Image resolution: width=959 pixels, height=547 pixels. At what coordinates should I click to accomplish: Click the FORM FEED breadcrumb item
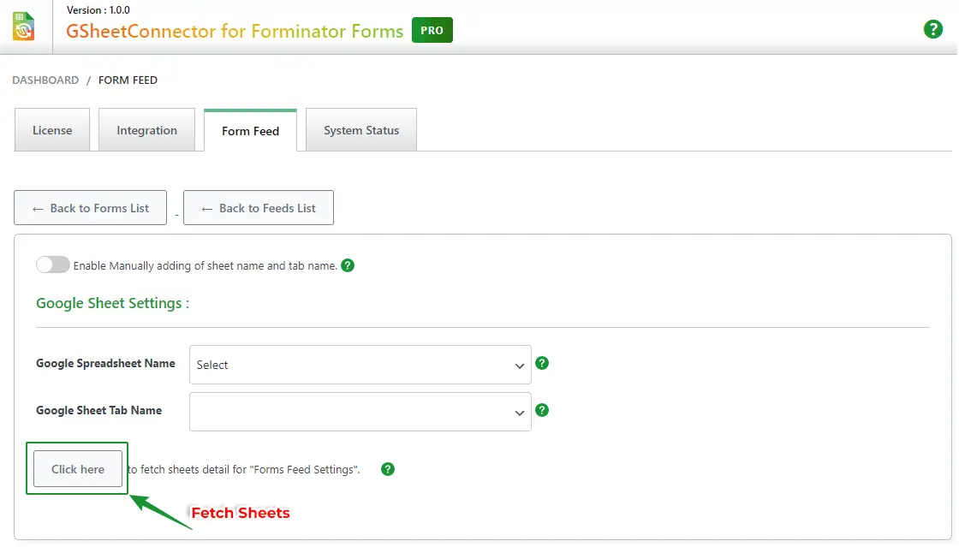coord(128,80)
